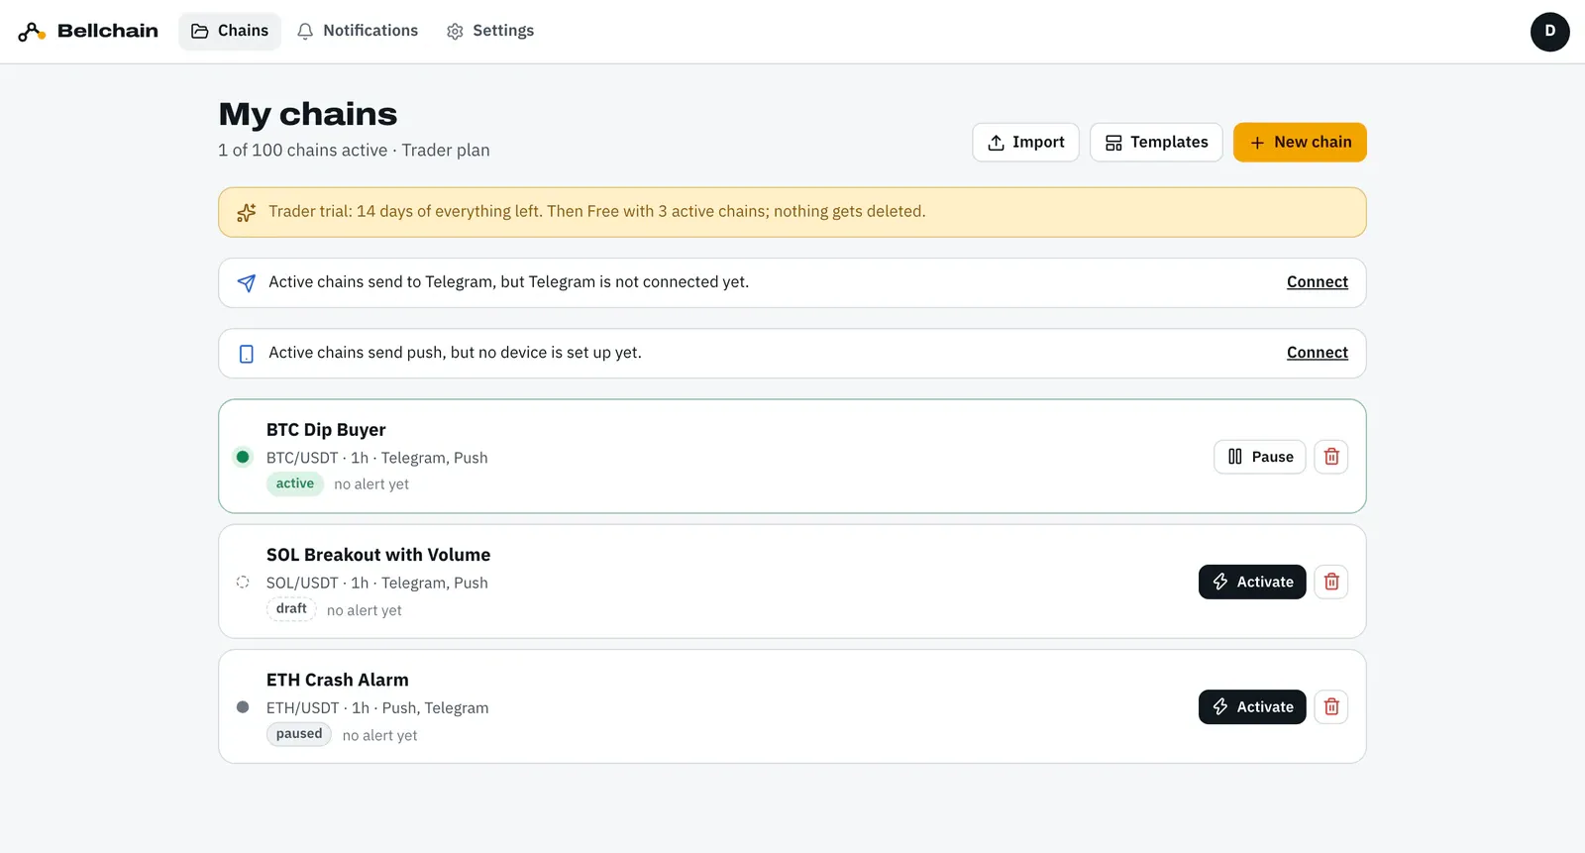Open the Templates gallery
Screen dimensions: 1585x853
pyautogui.click(x=1156, y=142)
